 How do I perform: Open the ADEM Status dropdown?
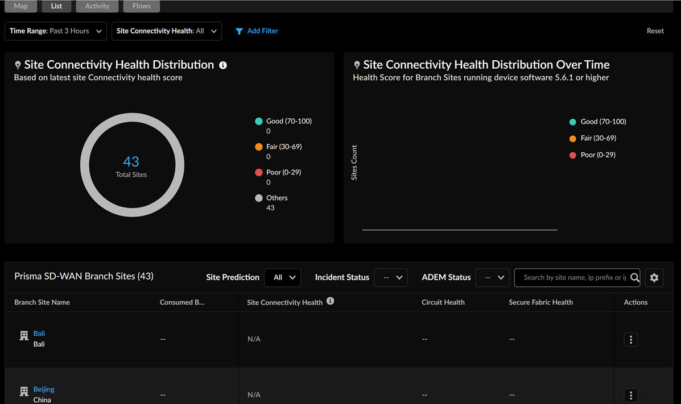[492, 277]
